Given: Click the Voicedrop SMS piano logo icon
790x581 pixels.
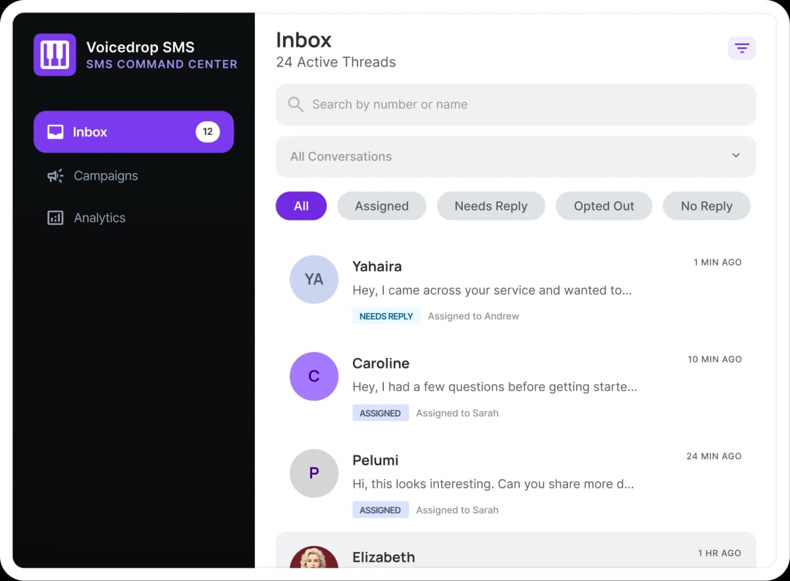Looking at the screenshot, I should (x=55, y=55).
